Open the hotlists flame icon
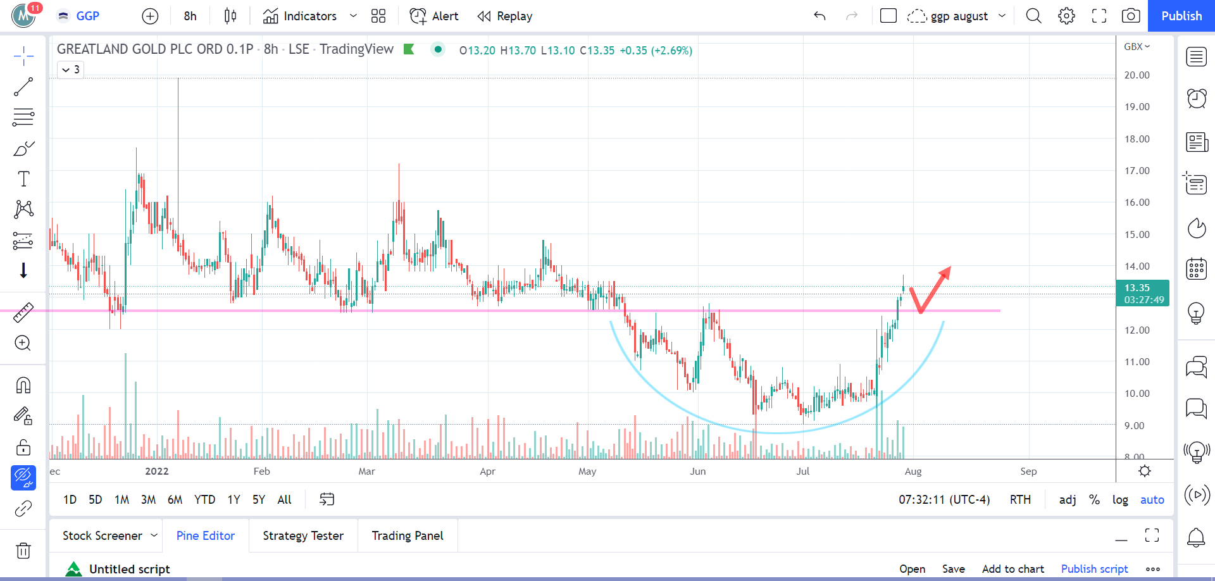Image resolution: width=1215 pixels, height=581 pixels. point(1196,227)
